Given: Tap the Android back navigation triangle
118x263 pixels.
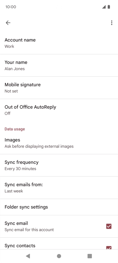Looking at the screenshot, I should (x=28, y=256).
